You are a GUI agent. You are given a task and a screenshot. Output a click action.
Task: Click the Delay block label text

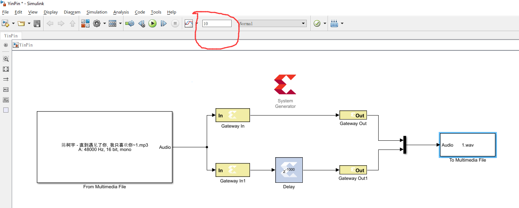click(x=289, y=187)
